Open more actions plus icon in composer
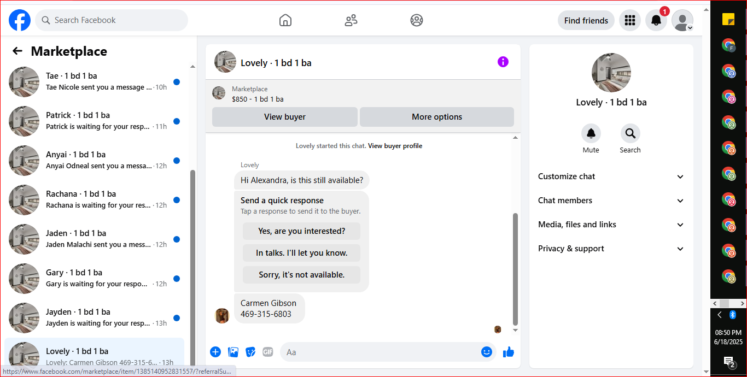 215,352
